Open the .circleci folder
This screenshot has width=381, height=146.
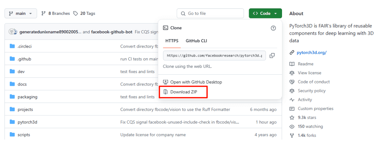[x=25, y=46]
